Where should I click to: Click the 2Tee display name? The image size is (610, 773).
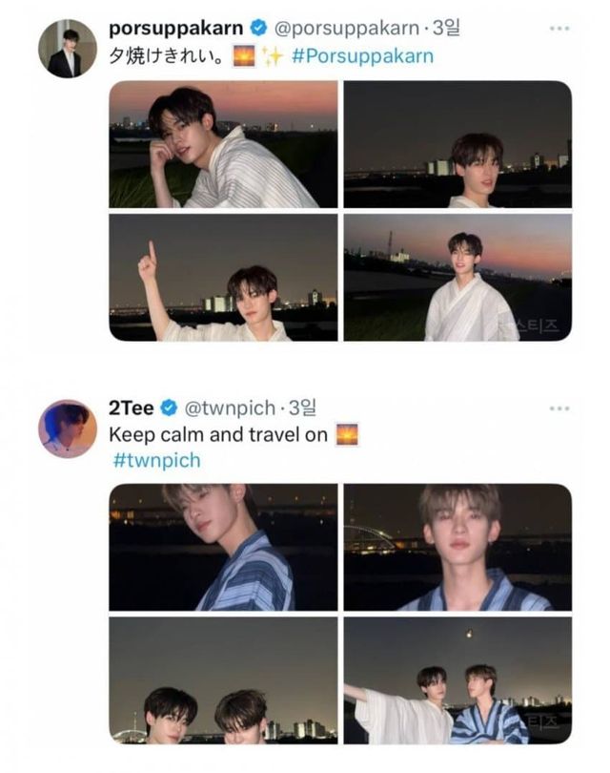pyautogui.click(x=132, y=408)
